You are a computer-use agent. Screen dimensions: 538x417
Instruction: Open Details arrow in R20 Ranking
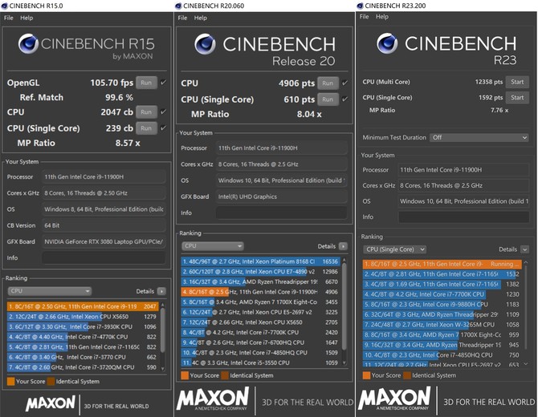pos(343,246)
